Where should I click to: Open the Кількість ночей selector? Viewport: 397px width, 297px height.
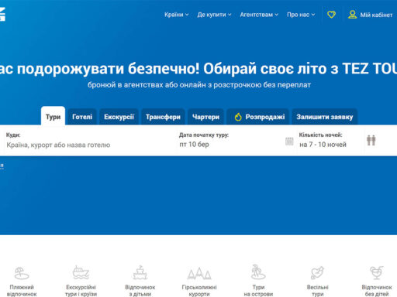(x=330, y=141)
